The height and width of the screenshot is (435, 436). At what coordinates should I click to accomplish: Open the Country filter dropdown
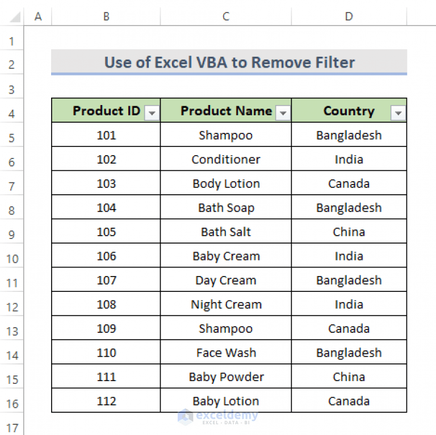398,112
